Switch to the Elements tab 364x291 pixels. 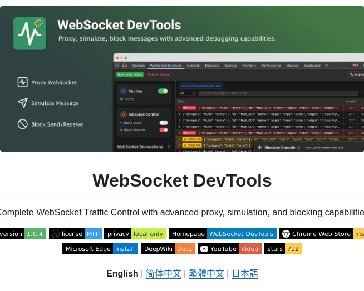point(212,66)
